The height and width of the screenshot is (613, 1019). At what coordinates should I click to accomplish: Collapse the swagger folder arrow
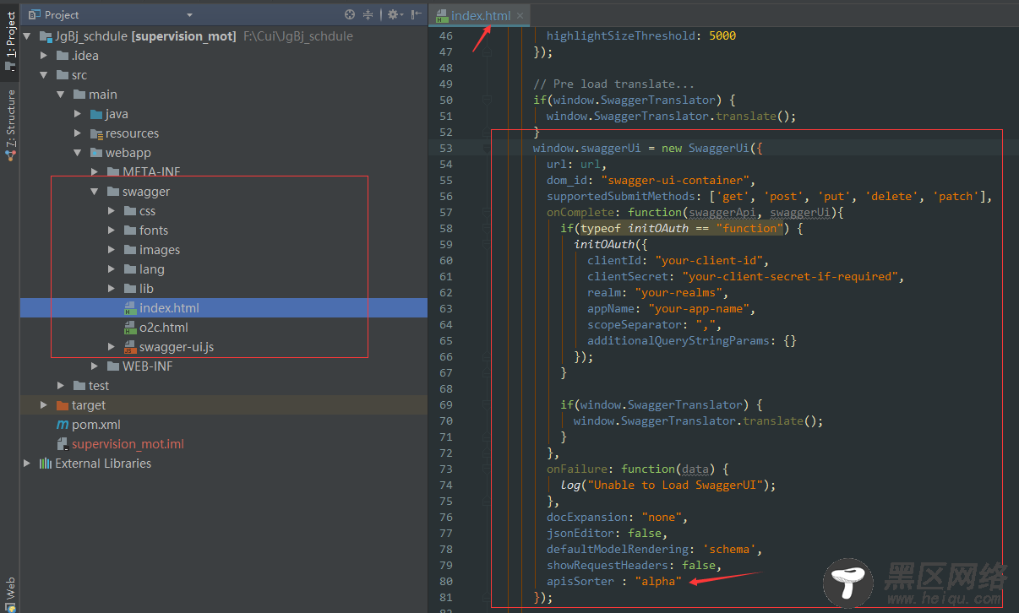[x=95, y=192]
